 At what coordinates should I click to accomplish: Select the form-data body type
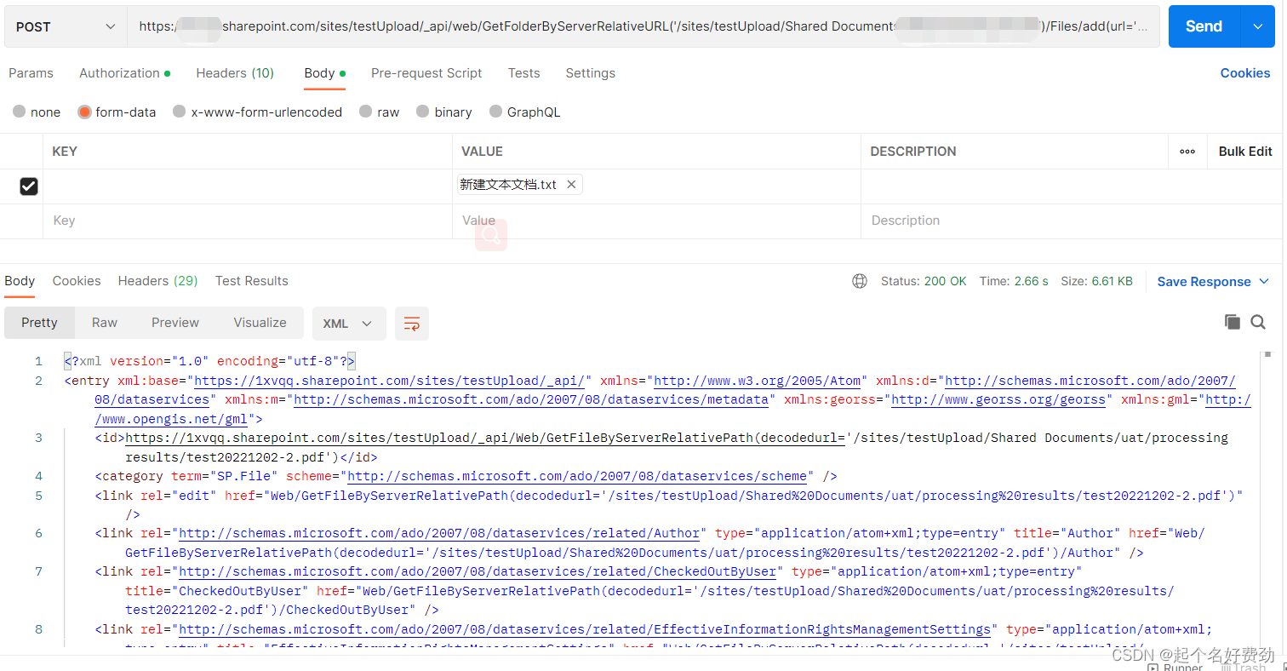(x=117, y=112)
